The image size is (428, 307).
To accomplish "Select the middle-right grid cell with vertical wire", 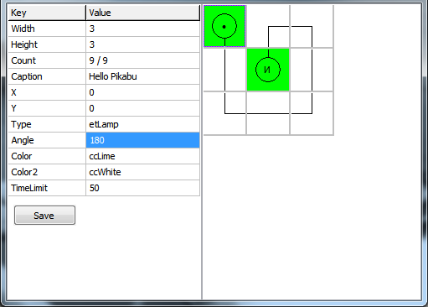I will pos(312,70).
